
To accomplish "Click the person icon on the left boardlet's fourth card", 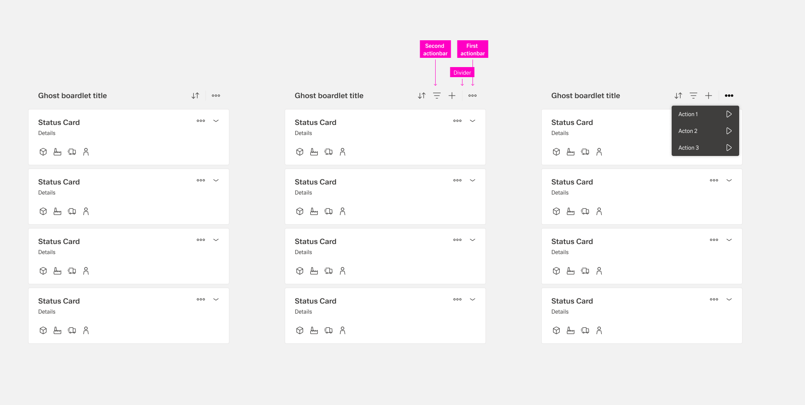I will pos(86,330).
